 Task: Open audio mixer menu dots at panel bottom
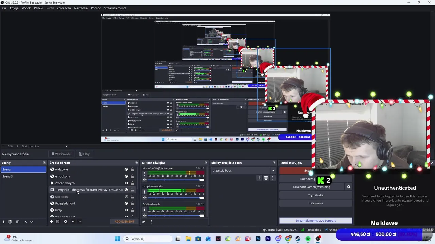pyautogui.click(x=152, y=222)
